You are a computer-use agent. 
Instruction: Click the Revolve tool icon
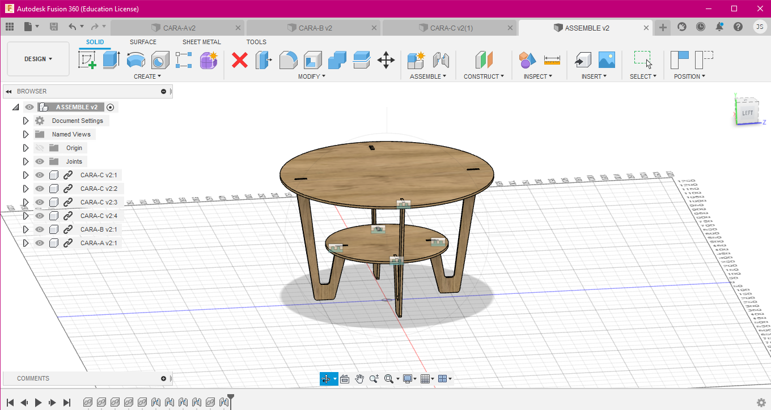[135, 59]
